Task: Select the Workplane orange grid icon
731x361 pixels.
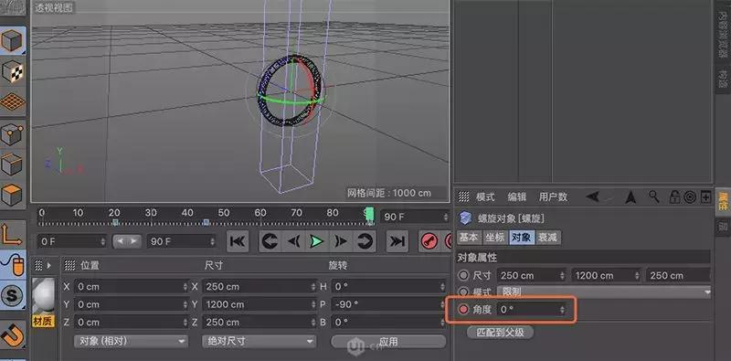Action: 13,101
